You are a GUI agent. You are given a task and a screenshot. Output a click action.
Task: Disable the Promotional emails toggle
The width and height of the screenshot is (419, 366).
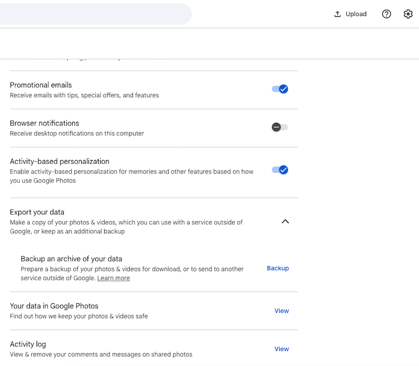tap(280, 89)
